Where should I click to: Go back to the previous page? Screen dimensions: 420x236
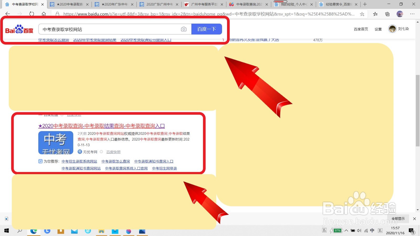point(8,14)
